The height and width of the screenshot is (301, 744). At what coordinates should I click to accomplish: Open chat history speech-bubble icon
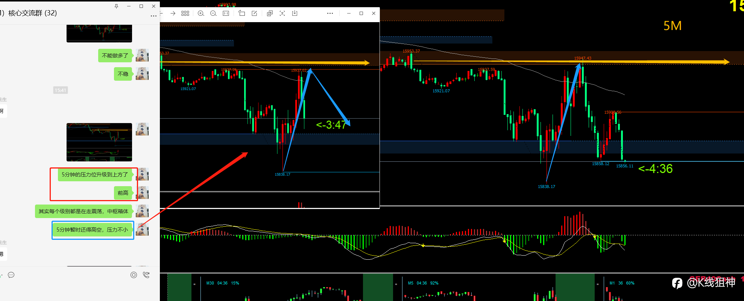point(11,275)
